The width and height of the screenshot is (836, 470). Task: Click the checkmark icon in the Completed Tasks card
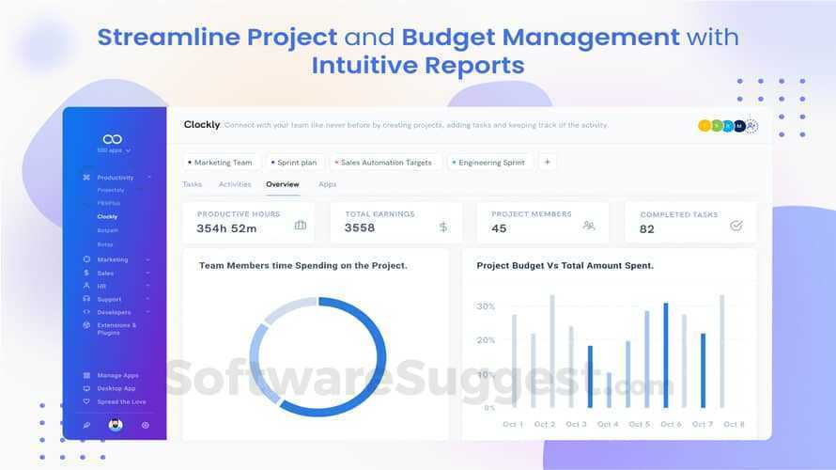[x=736, y=227]
